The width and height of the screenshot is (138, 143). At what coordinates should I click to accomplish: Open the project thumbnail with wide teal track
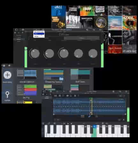[x=80, y=74]
